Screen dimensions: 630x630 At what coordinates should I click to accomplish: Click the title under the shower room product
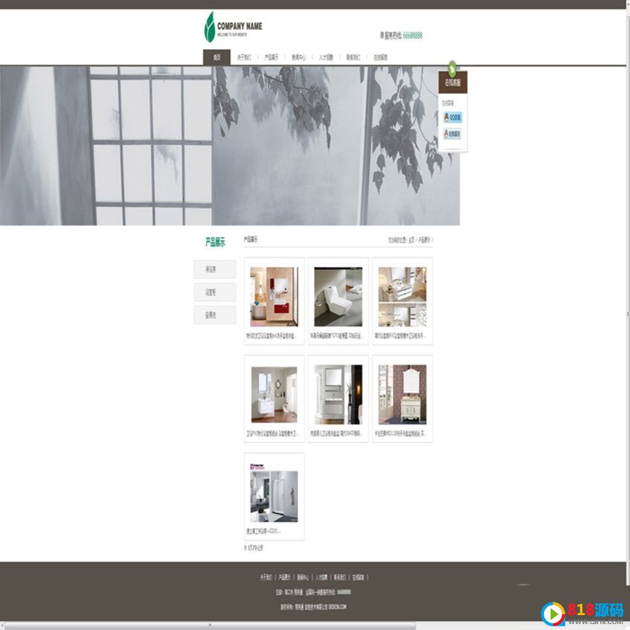pyautogui.click(x=263, y=532)
